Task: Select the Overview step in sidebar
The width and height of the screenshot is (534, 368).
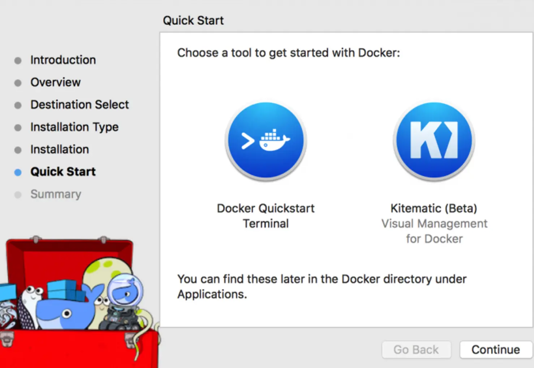Action: [x=55, y=82]
